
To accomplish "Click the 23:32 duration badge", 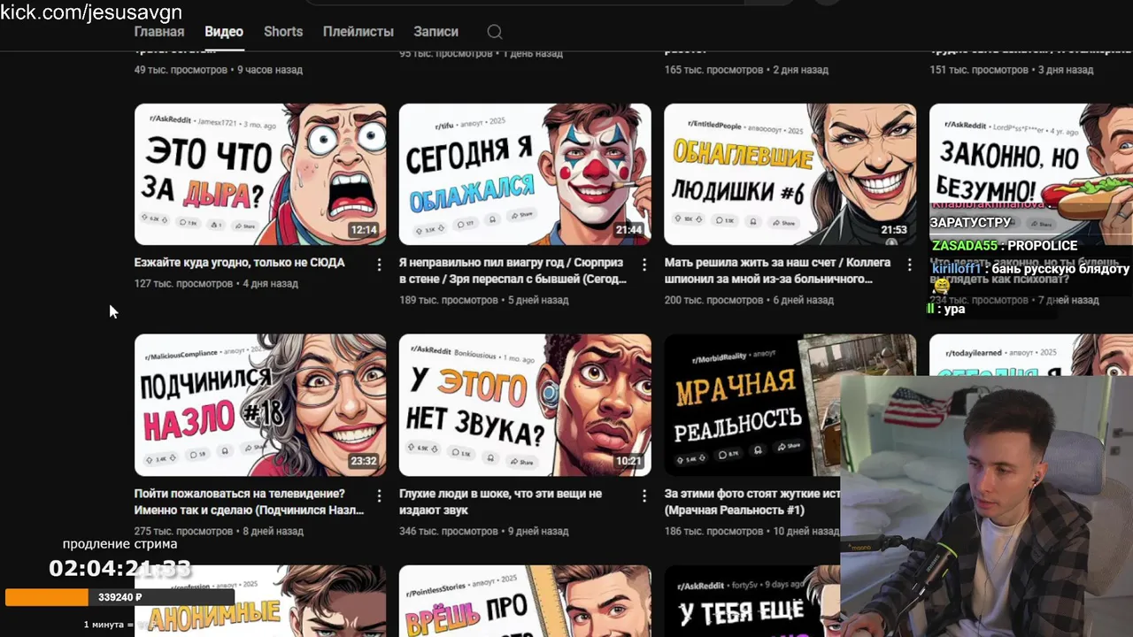I will (364, 461).
